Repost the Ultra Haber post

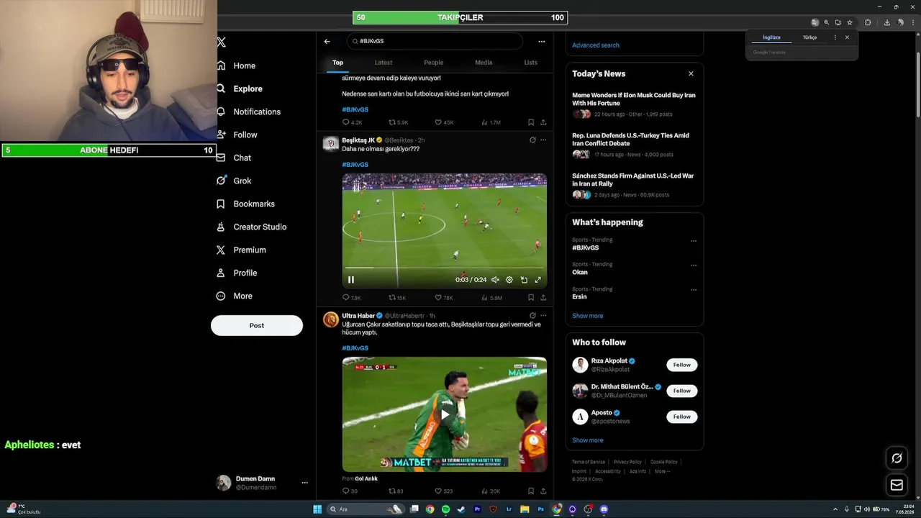click(x=396, y=491)
